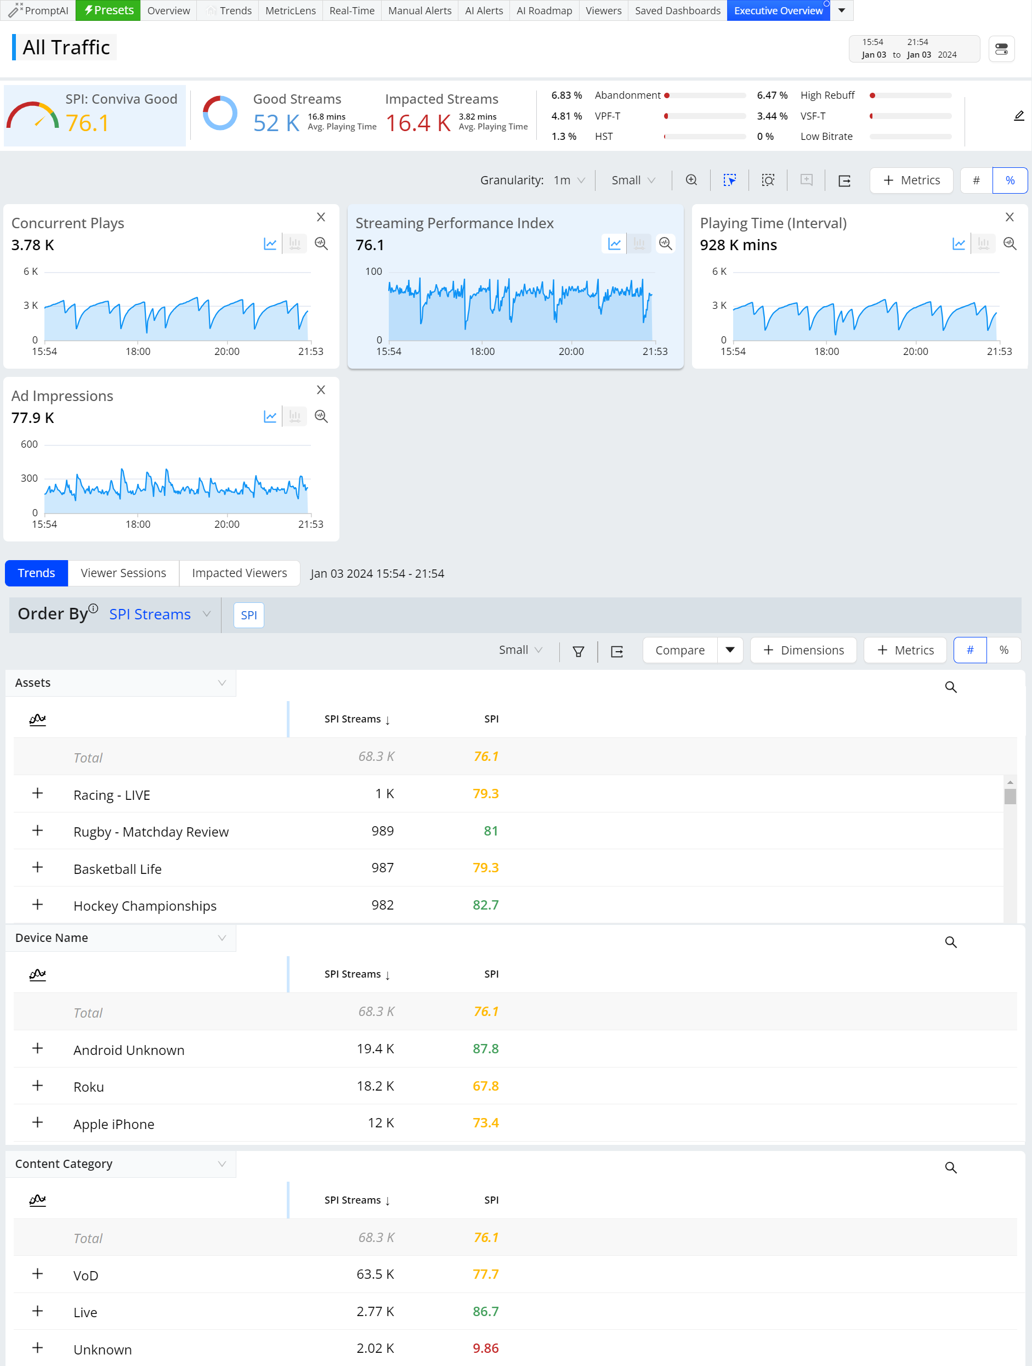The width and height of the screenshot is (1032, 1366).
Task: Open the MetricLens top menu tab
Action: coord(290,10)
